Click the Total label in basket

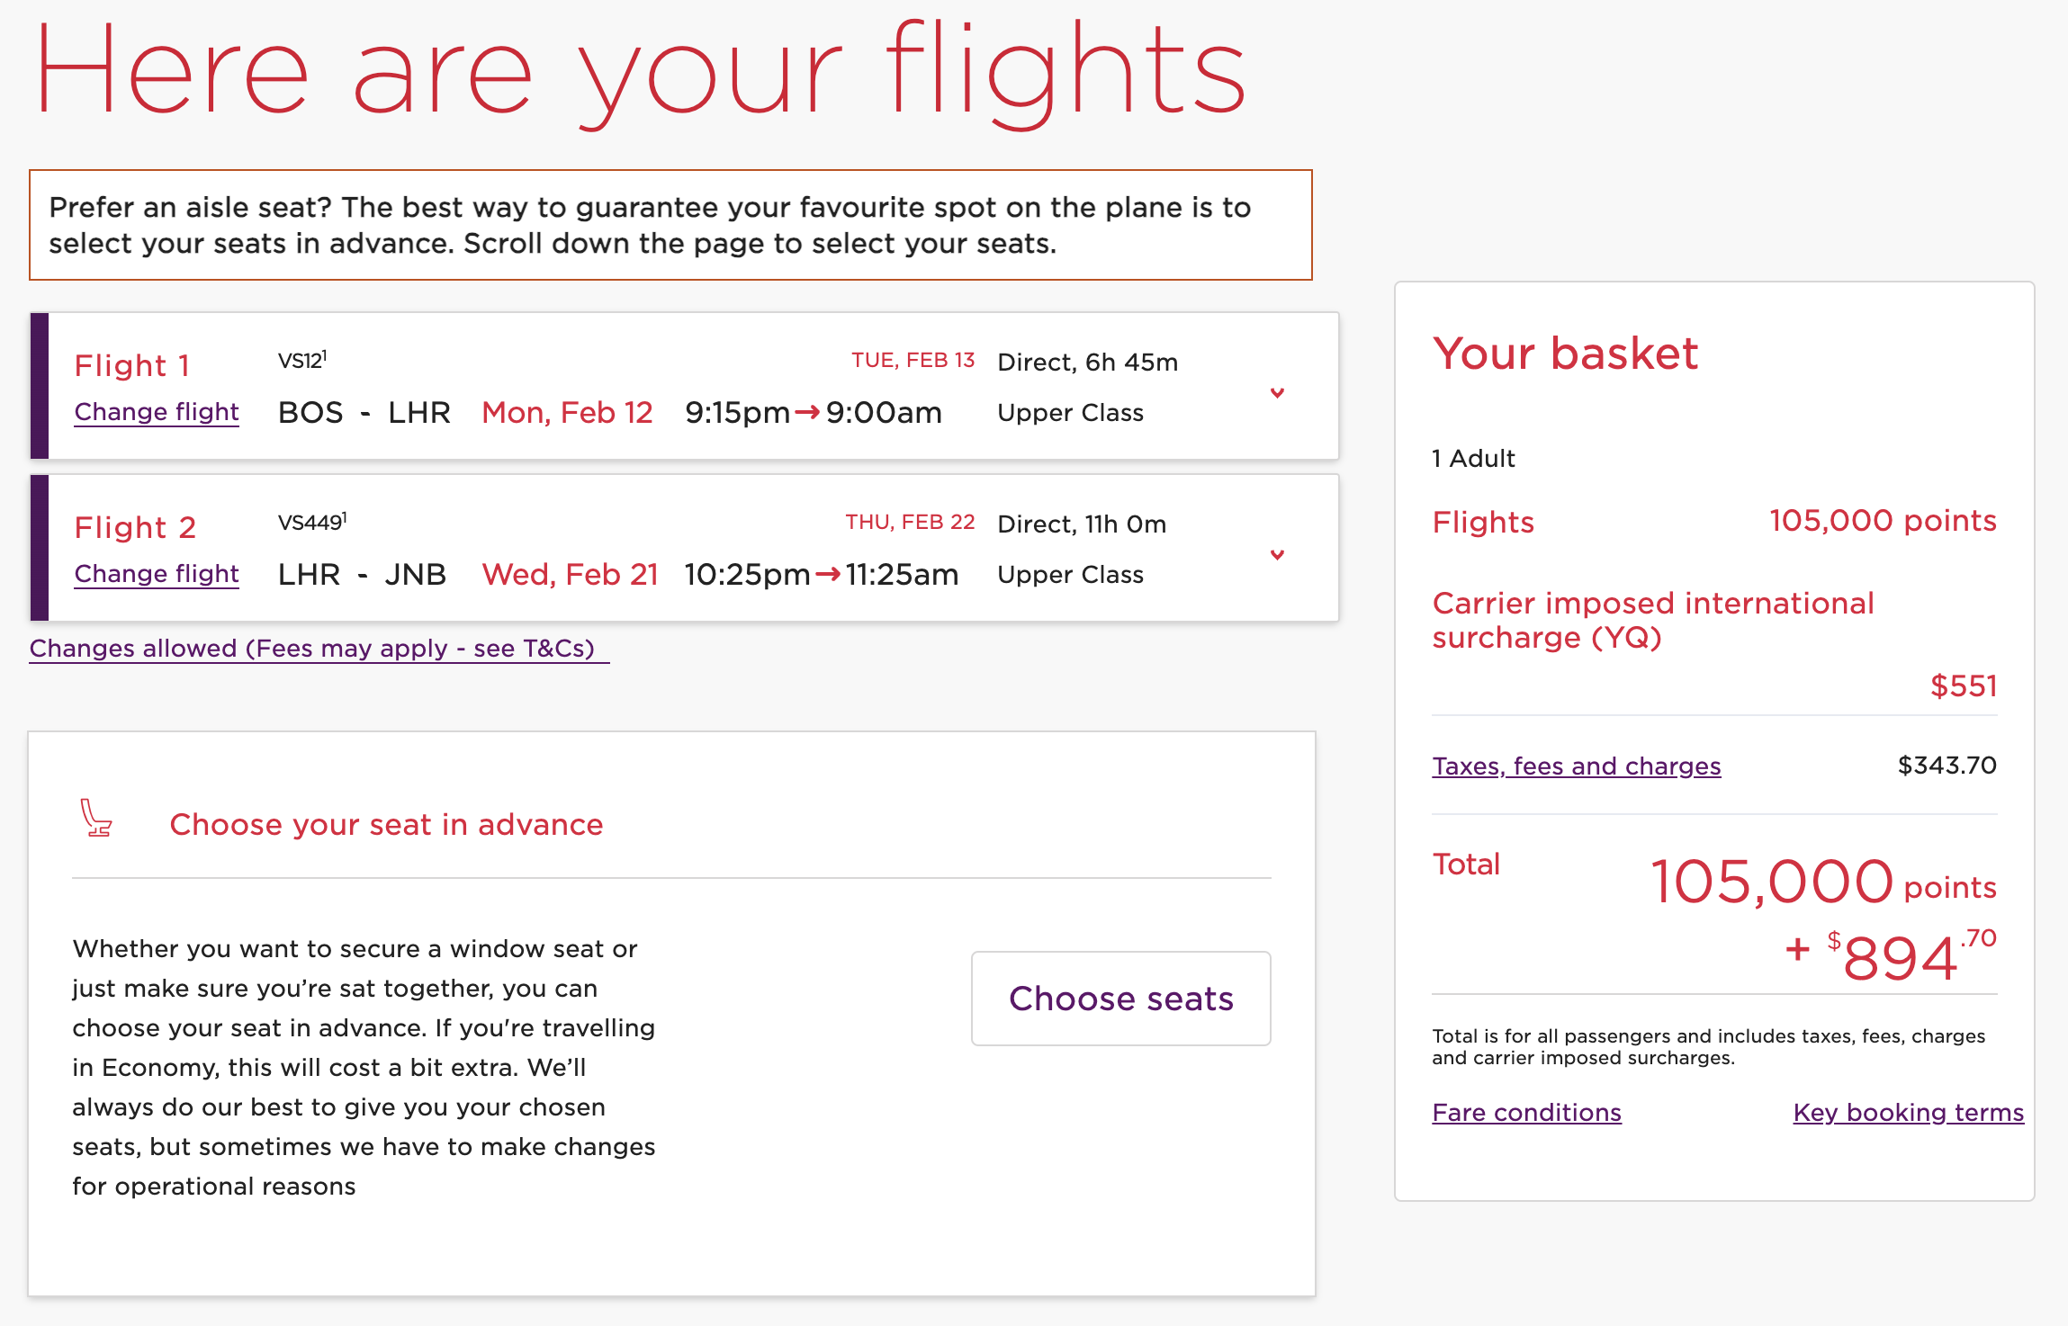(x=1466, y=865)
